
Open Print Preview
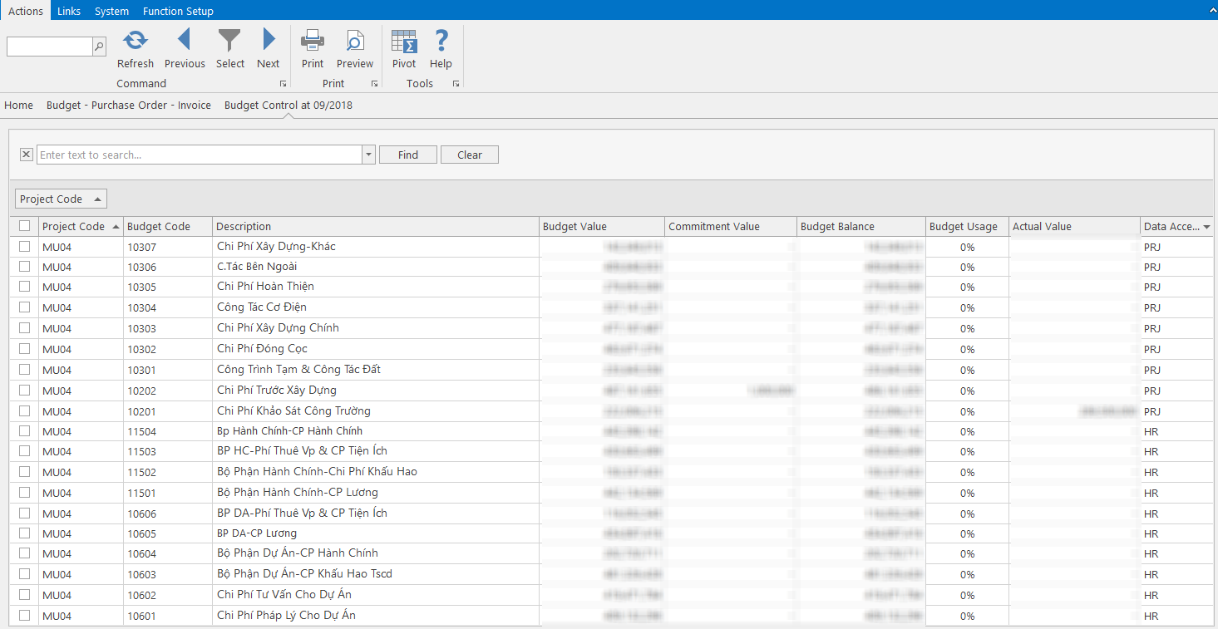(355, 40)
